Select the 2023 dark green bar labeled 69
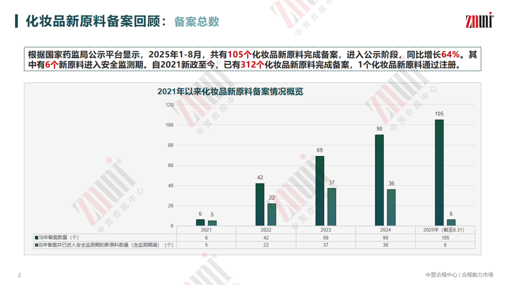The width and height of the screenshot is (508, 285). point(320,191)
